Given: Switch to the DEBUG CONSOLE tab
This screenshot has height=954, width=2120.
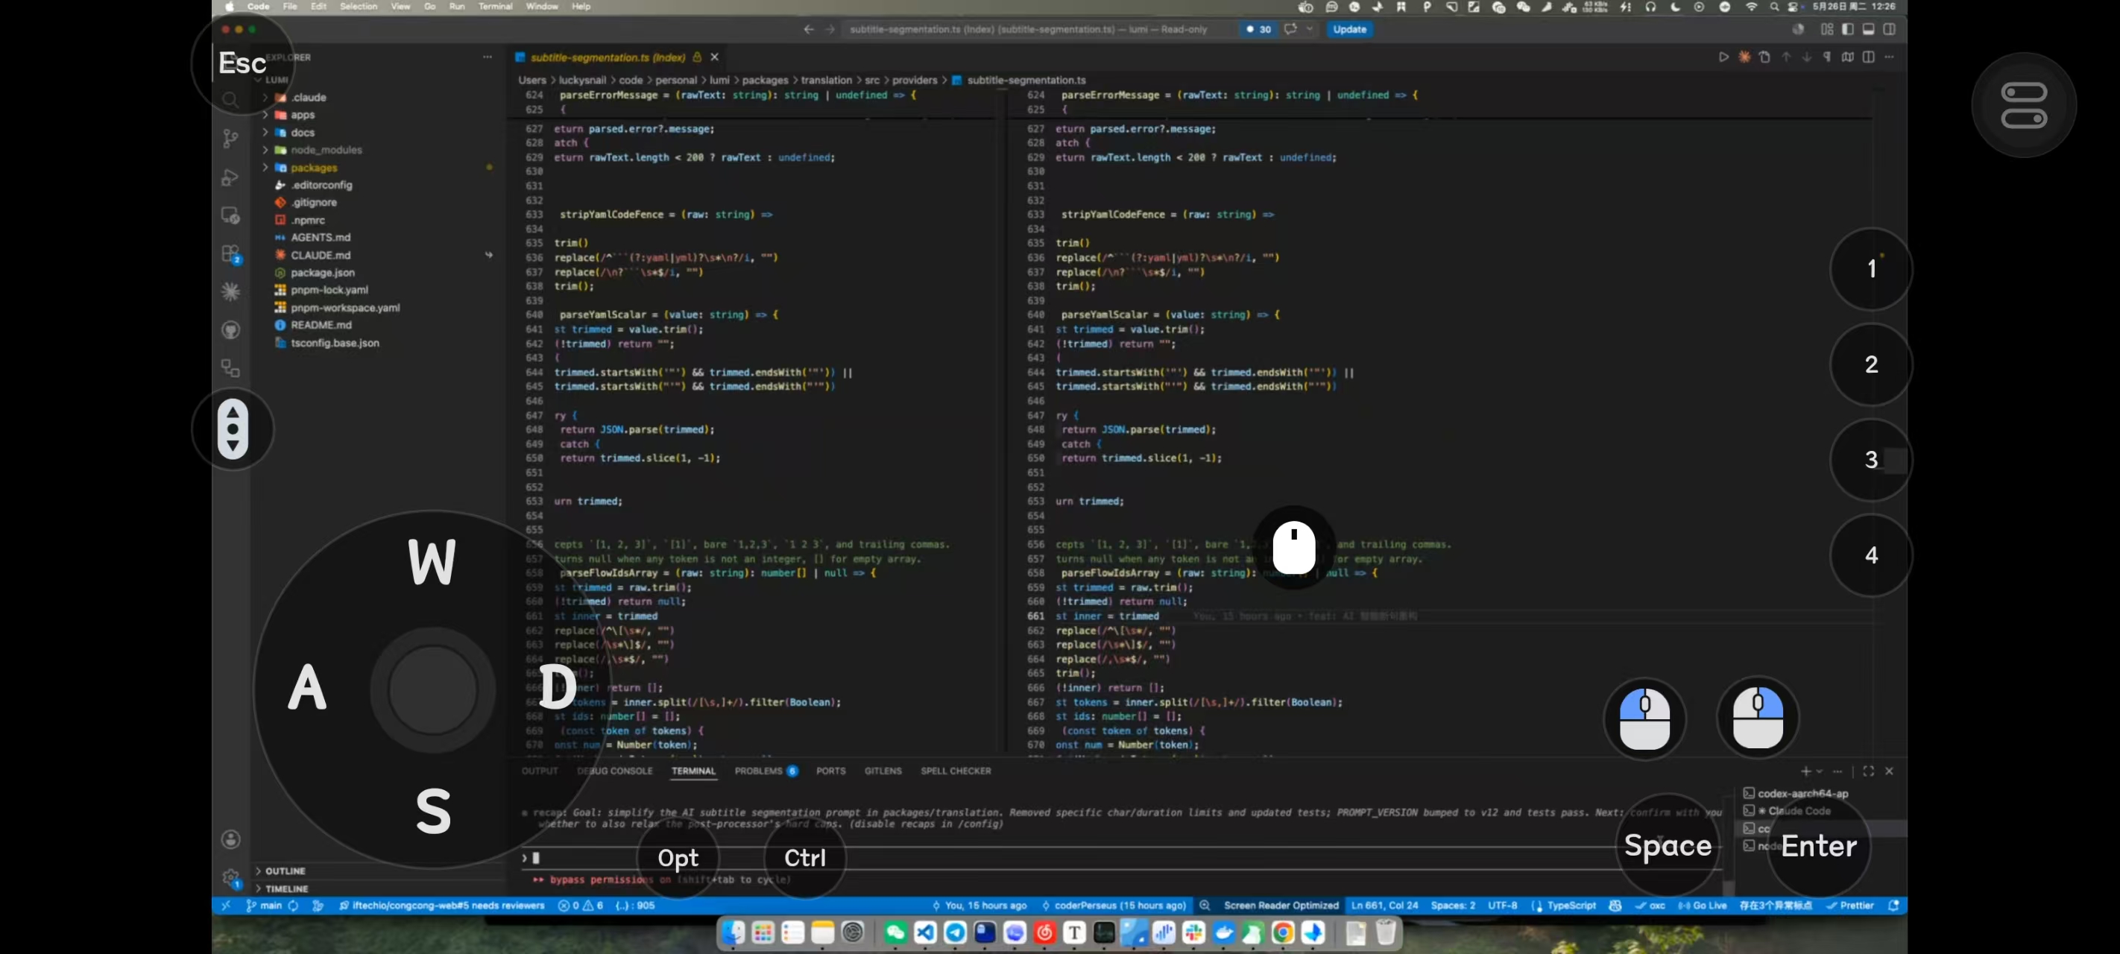Looking at the screenshot, I should click(x=615, y=771).
